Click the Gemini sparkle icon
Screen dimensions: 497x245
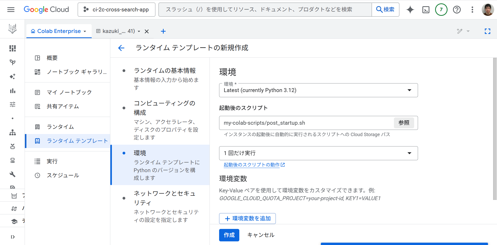click(x=410, y=10)
